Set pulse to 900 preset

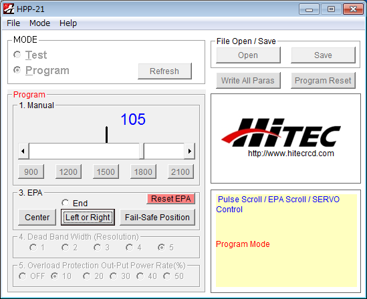coord(31,172)
